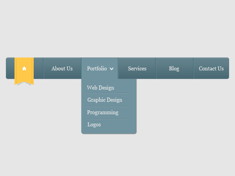Open the About Us menu item
Screen dimensions: 235x176
click(x=62, y=68)
